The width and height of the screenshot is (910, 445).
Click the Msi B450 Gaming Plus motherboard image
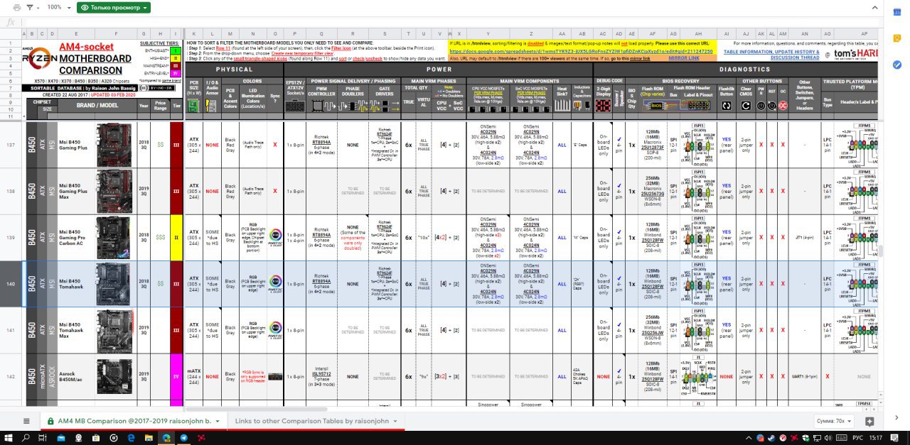tap(114, 145)
